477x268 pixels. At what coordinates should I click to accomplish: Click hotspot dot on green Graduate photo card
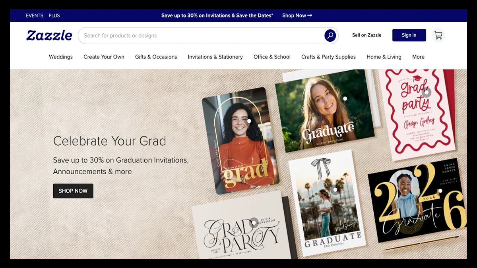(x=345, y=98)
